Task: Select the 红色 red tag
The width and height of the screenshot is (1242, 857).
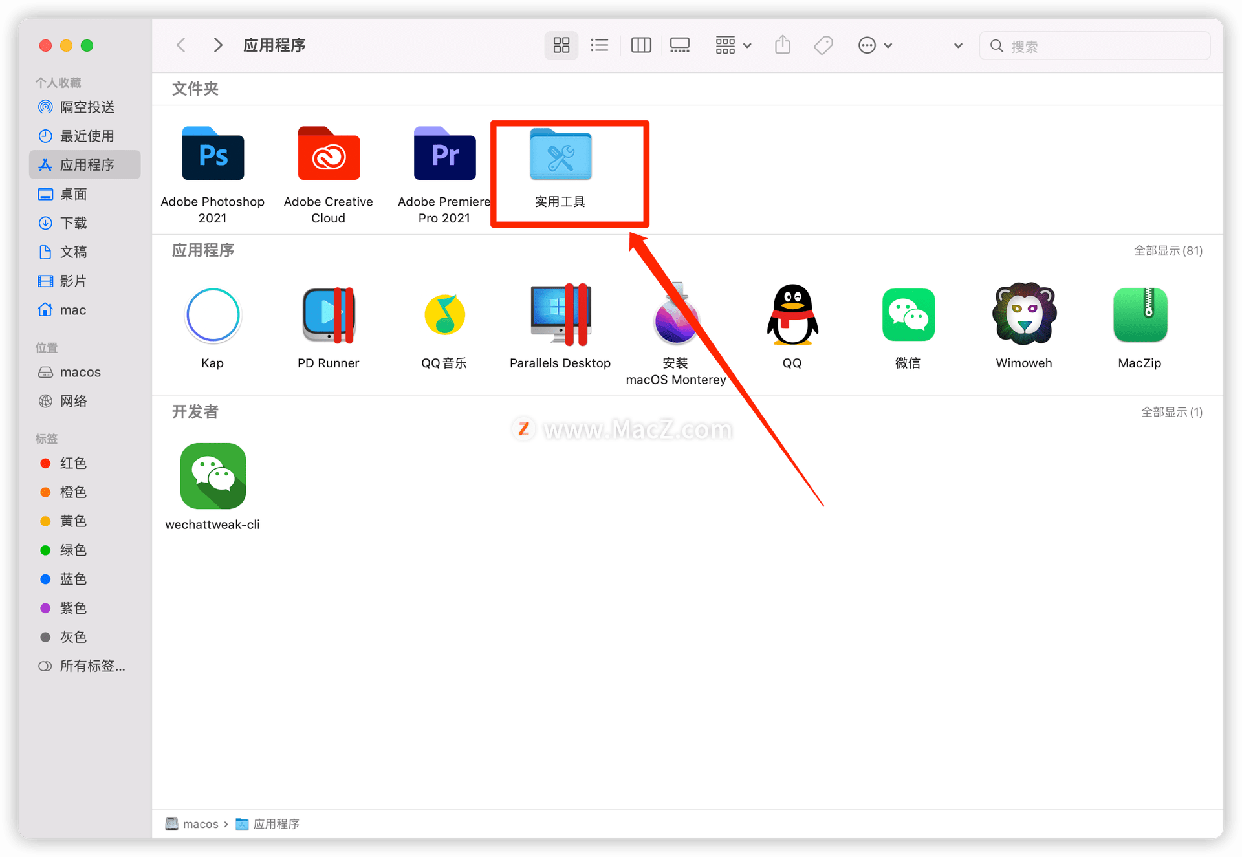Action: pyautogui.click(x=85, y=463)
